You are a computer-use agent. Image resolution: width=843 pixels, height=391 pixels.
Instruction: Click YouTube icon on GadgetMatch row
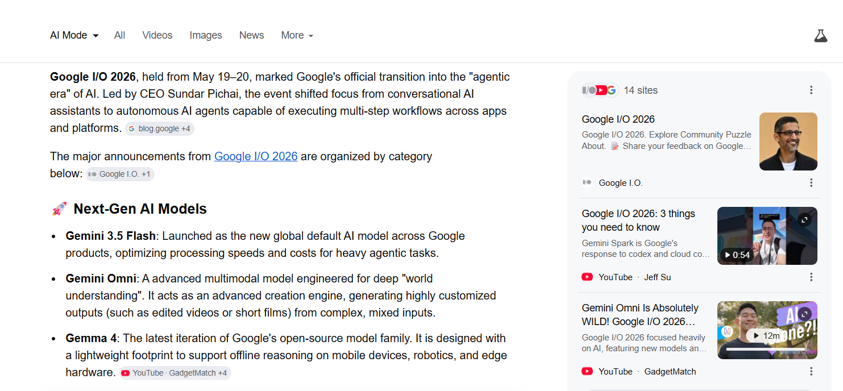click(587, 372)
